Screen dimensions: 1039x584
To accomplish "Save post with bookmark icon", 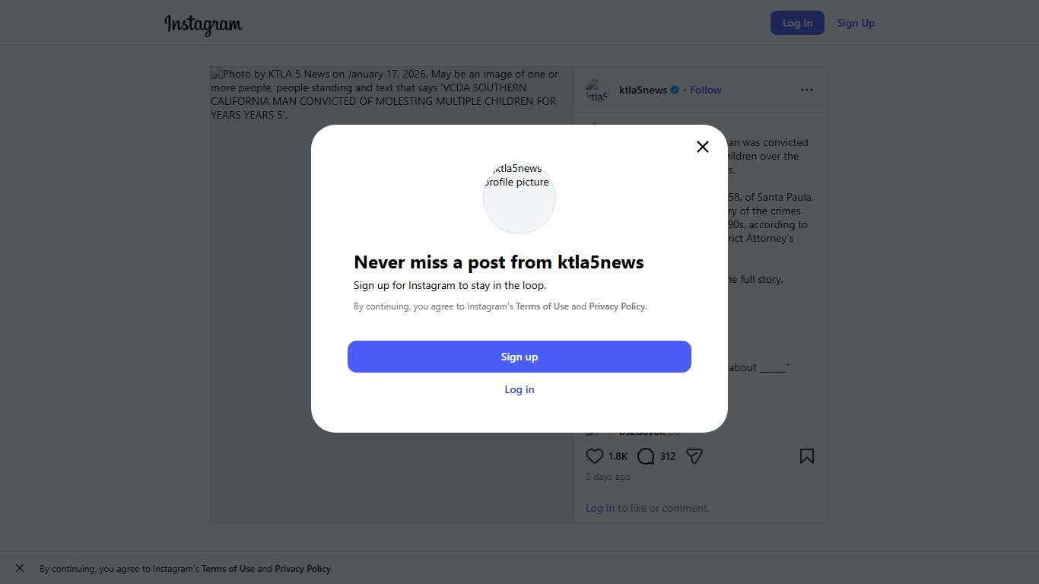I will coord(806,456).
